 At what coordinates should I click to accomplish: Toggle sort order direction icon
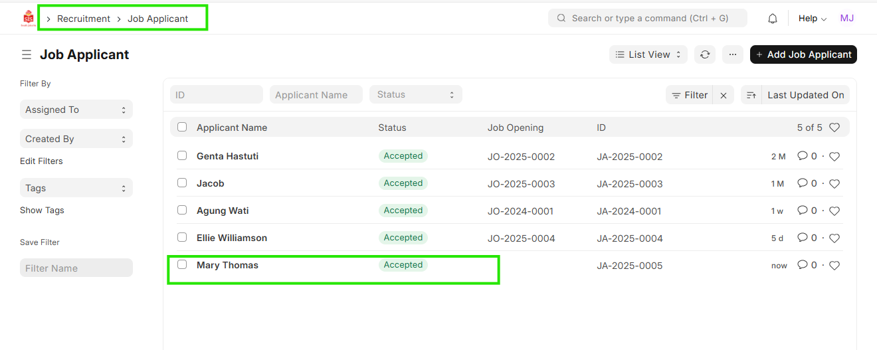click(x=751, y=95)
